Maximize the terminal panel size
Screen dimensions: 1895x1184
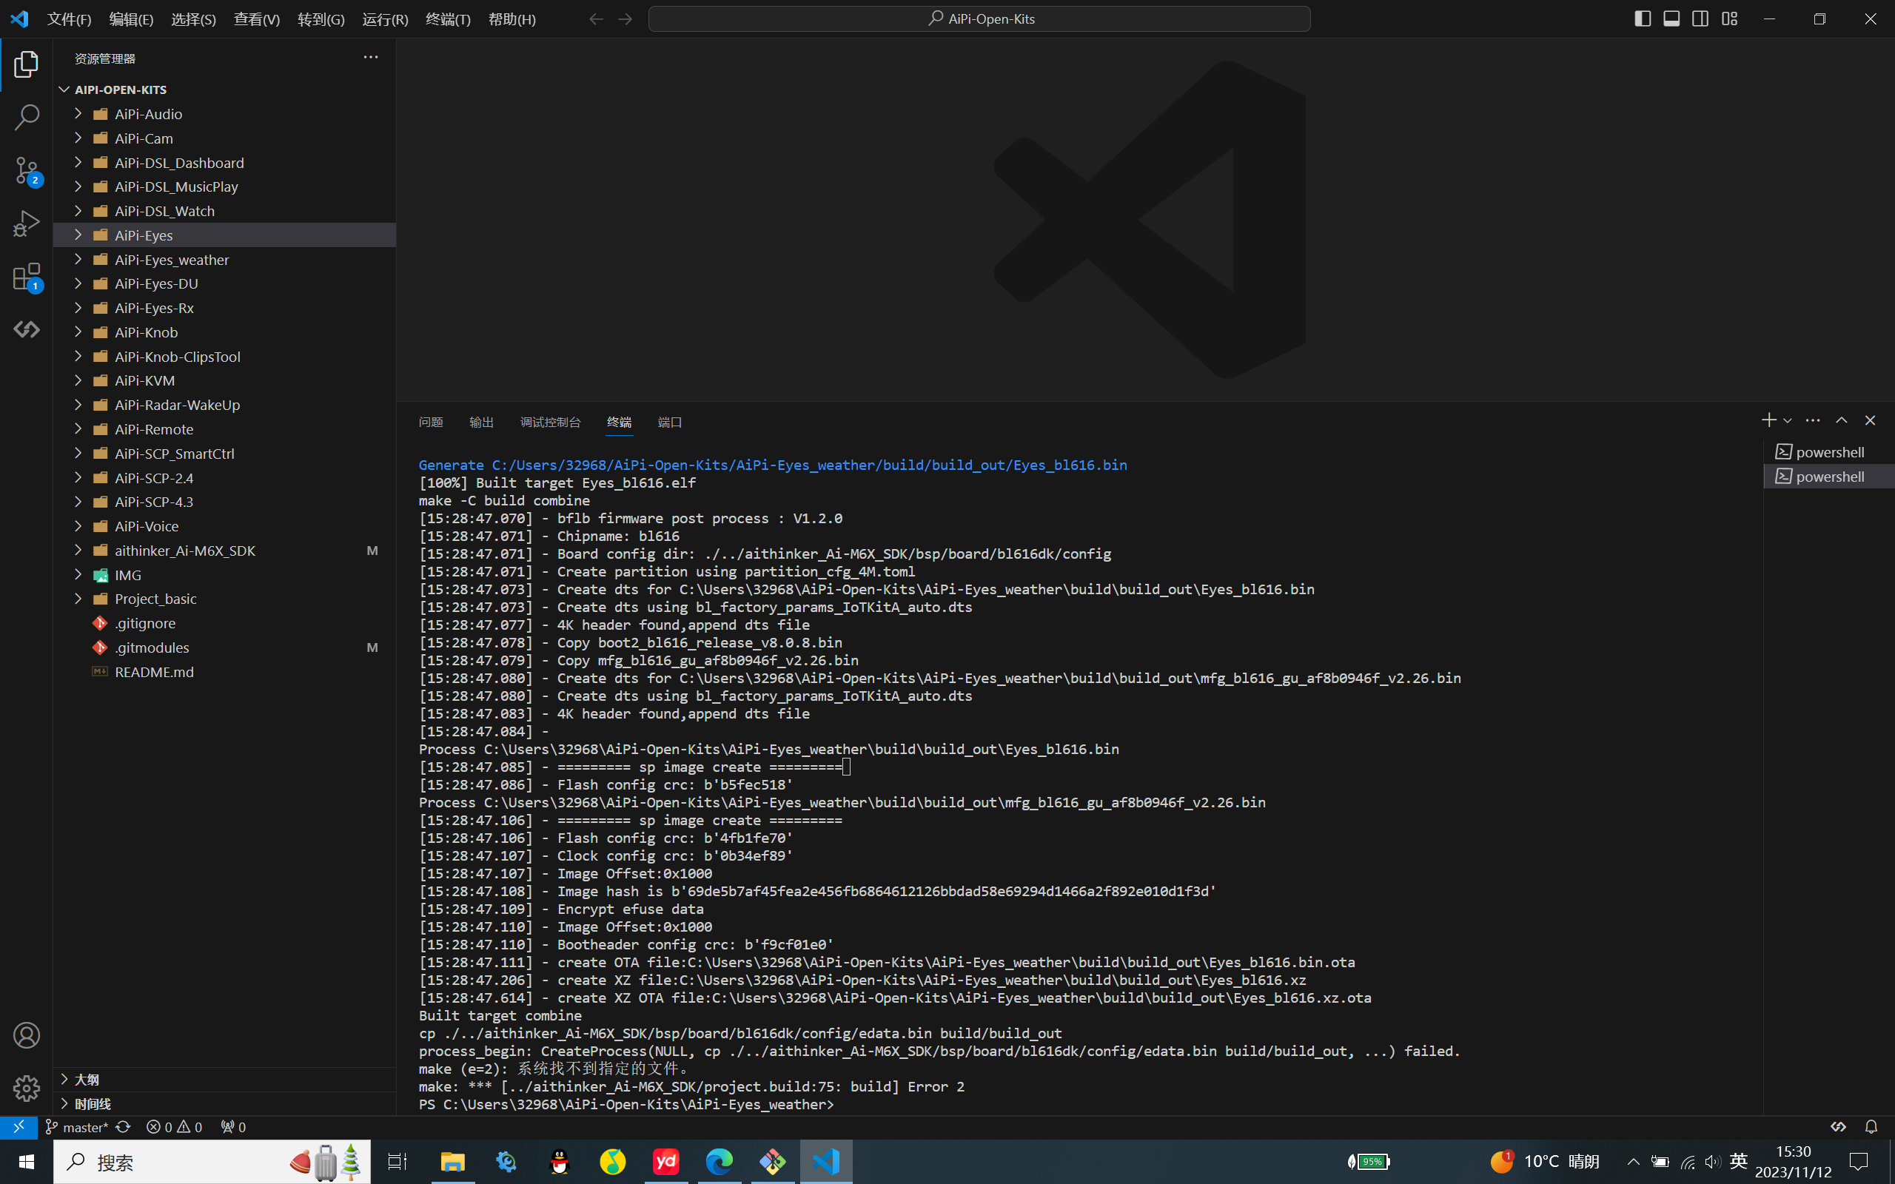(1842, 420)
